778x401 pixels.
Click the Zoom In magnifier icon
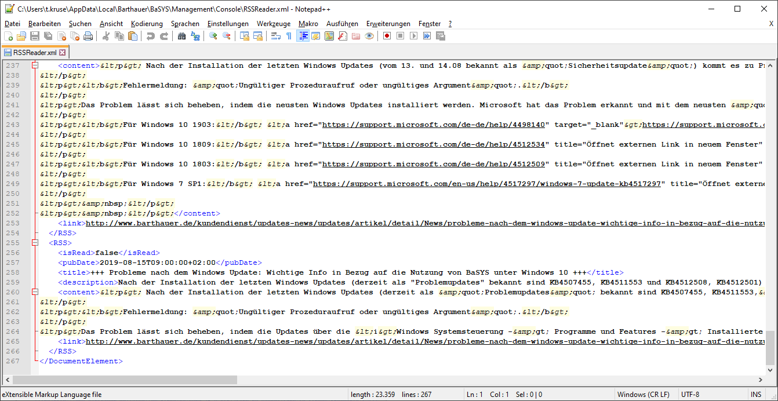pos(213,36)
